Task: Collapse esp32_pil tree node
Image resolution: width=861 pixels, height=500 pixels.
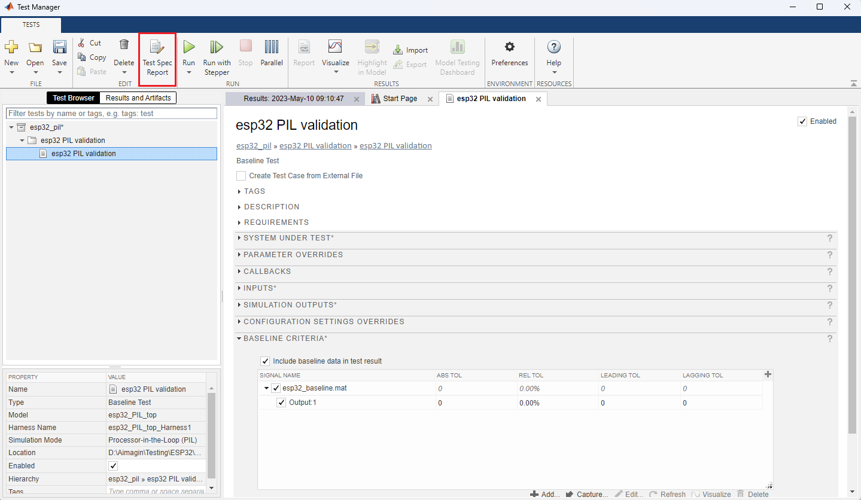Action: [x=11, y=127]
